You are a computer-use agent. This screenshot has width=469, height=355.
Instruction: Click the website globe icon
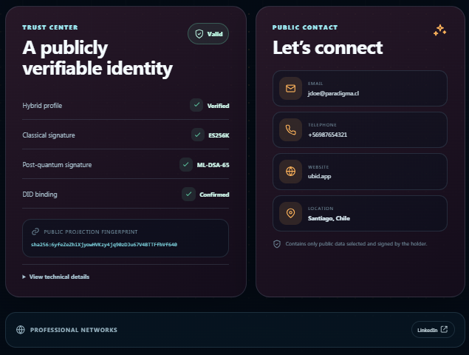click(x=290, y=172)
